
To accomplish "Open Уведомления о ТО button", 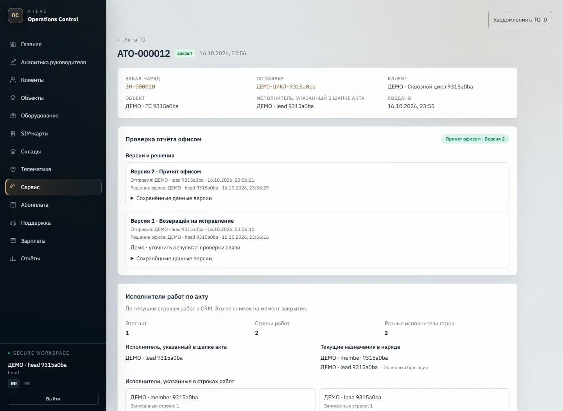I will [x=520, y=20].
